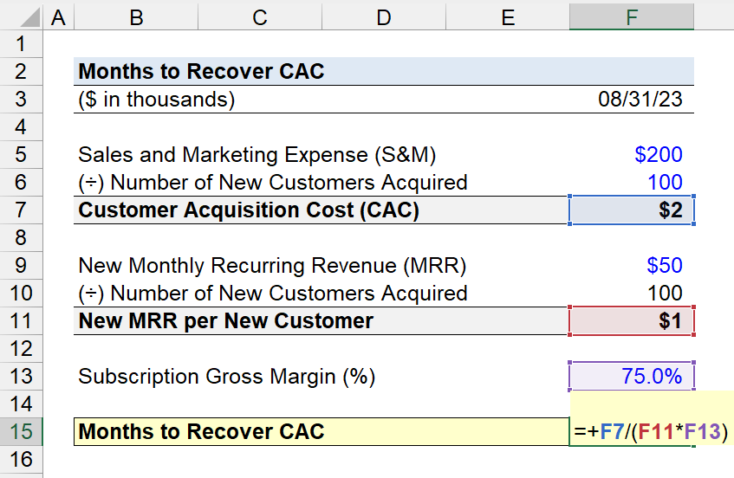Click the 08/31/23 date cell
This screenshot has height=478, width=734.
pos(632,100)
